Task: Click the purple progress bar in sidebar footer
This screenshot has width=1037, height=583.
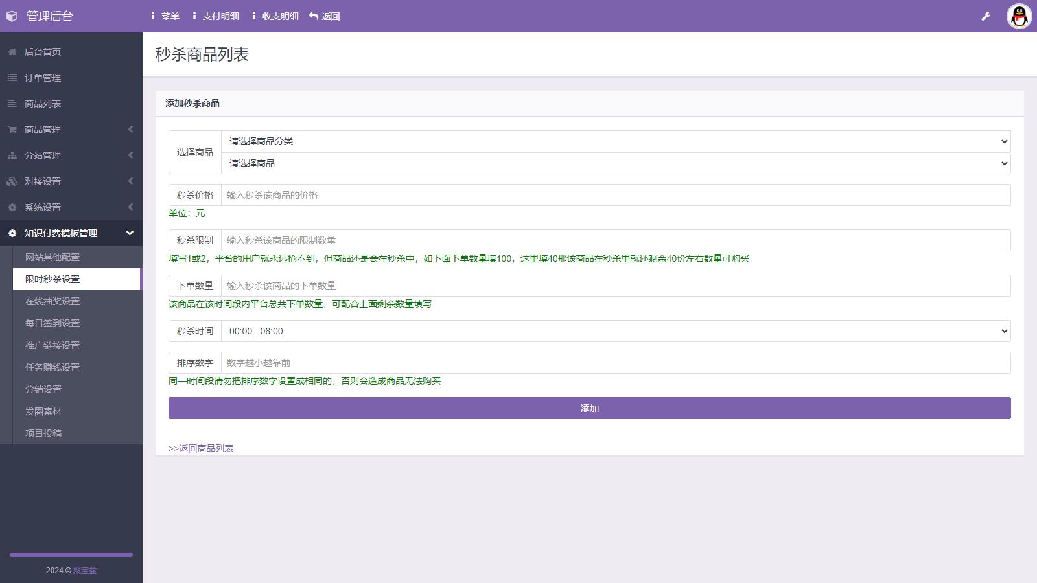Action: coord(71,554)
